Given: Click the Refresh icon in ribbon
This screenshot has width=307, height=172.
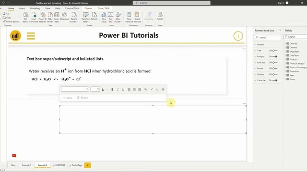Looking at the screenshot, I should tap(94, 16).
